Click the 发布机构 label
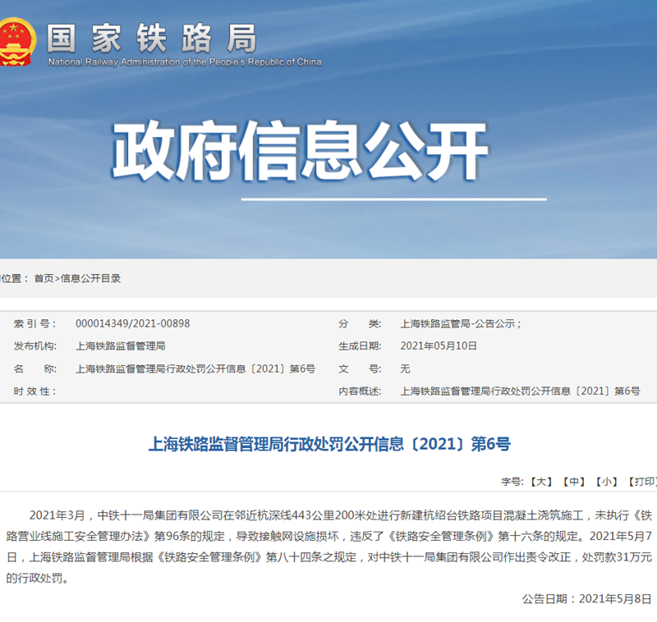The image size is (657, 622). coord(34,346)
